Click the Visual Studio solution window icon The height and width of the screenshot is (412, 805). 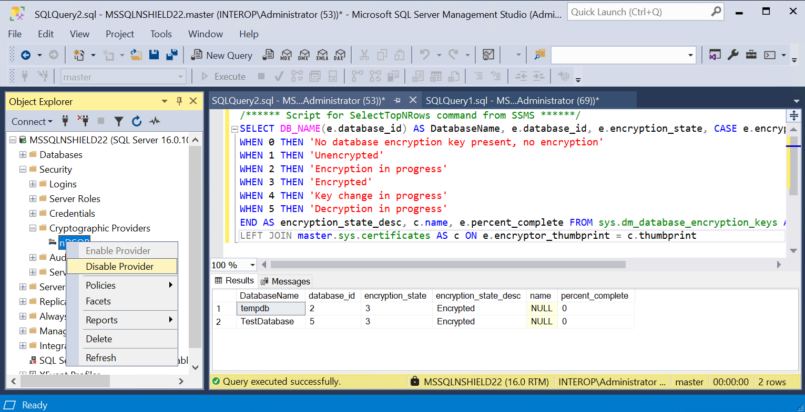[x=715, y=55]
